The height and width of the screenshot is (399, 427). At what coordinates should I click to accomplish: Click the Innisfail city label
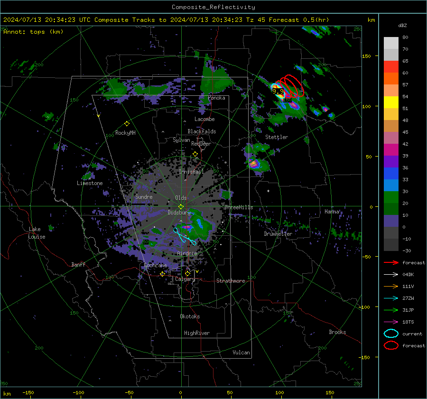(x=191, y=172)
